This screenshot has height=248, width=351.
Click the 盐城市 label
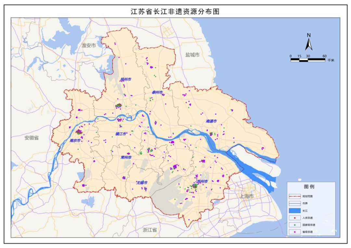pos(192,55)
